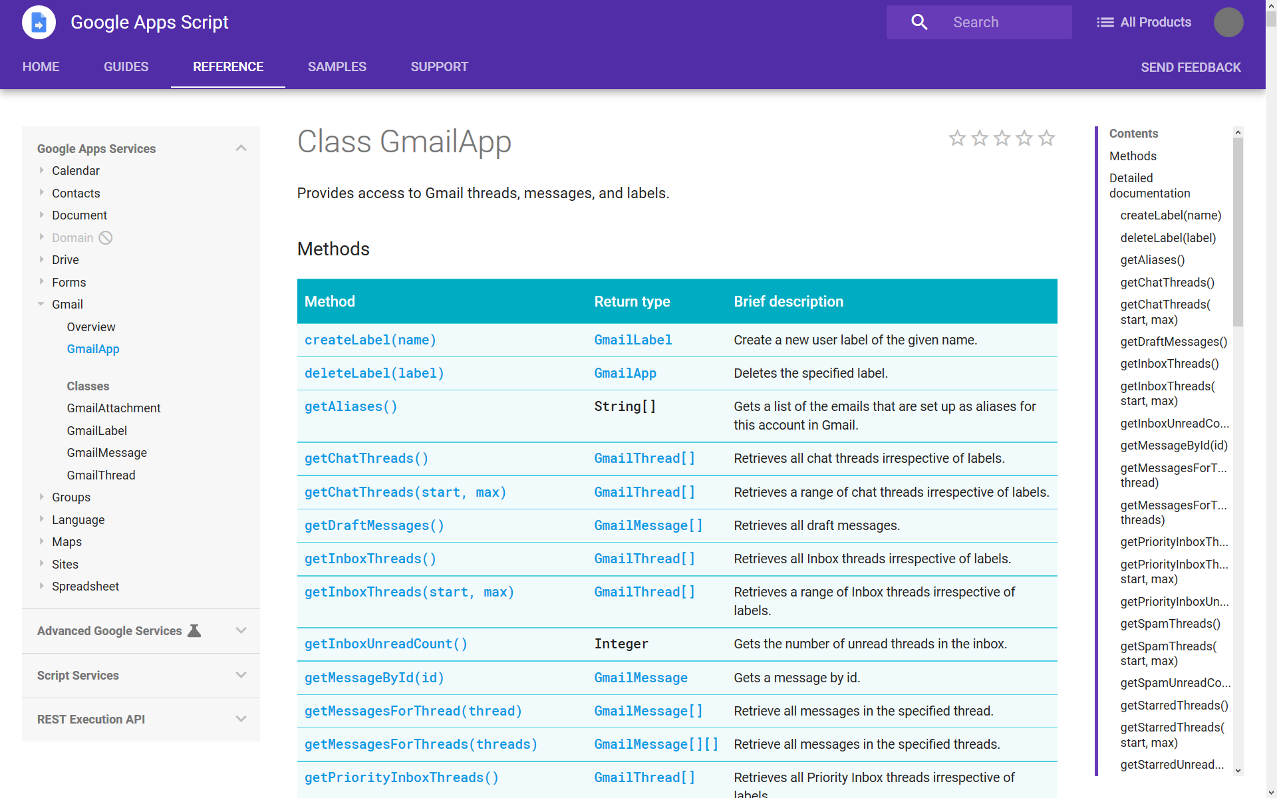Open the getInboxUnreadCount() method link

[386, 644]
